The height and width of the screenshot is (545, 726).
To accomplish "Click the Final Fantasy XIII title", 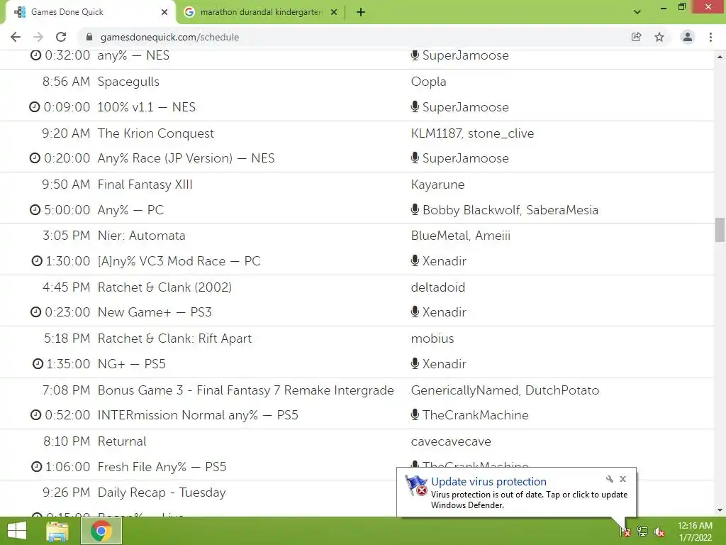I will pyautogui.click(x=145, y=185).
